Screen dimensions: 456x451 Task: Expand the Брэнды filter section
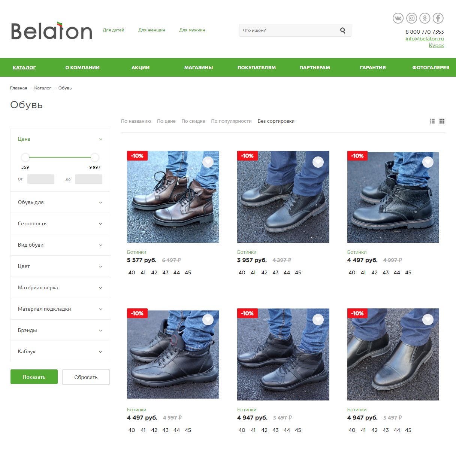tap(60, 330)
